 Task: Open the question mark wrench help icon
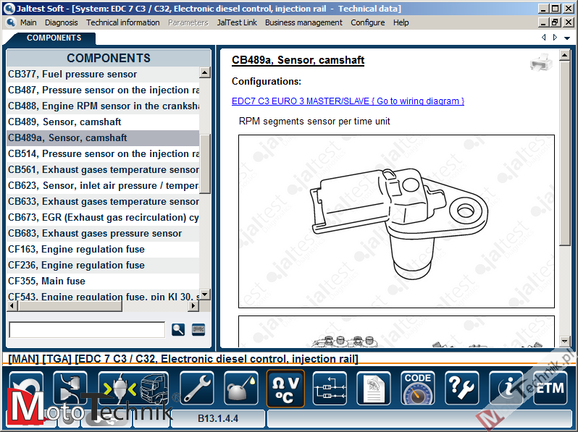[462, 389]
